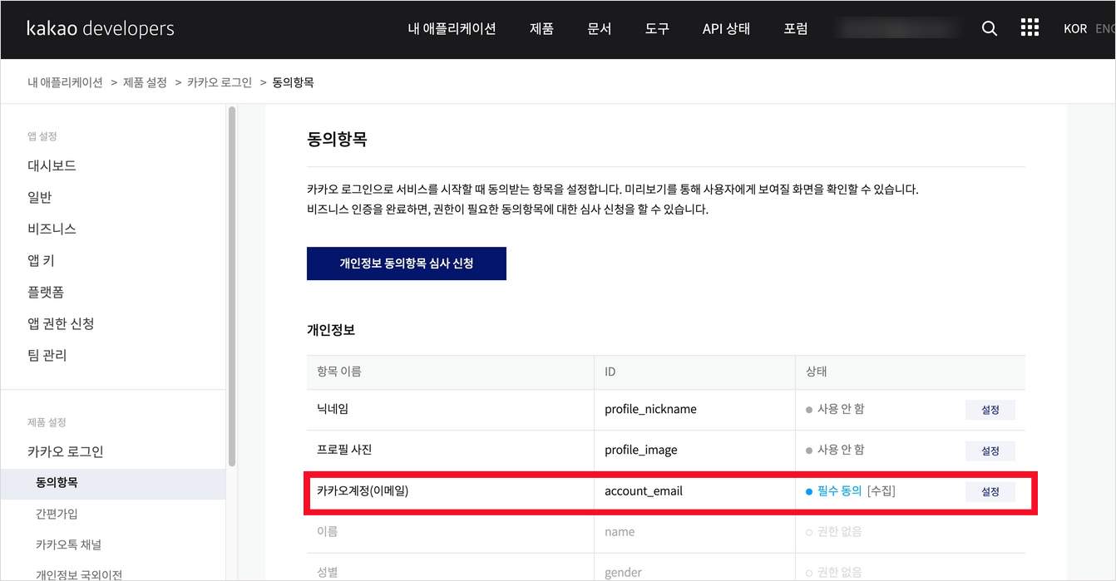Screen dimensions: 1116x581
Task: Click 내 애플리케이션 in the breadcrumb
Action: [65, 82]
